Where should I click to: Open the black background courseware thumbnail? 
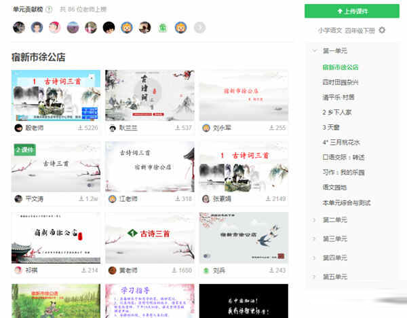click(244, 301)
